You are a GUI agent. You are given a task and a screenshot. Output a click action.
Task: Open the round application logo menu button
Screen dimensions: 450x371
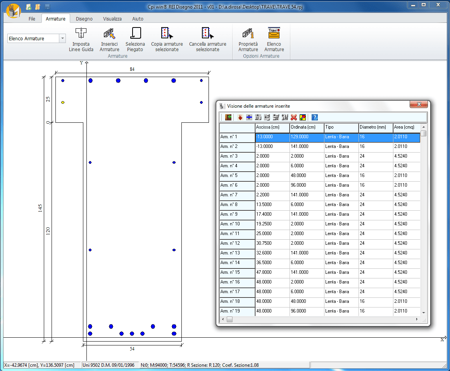tap(14, 10)
